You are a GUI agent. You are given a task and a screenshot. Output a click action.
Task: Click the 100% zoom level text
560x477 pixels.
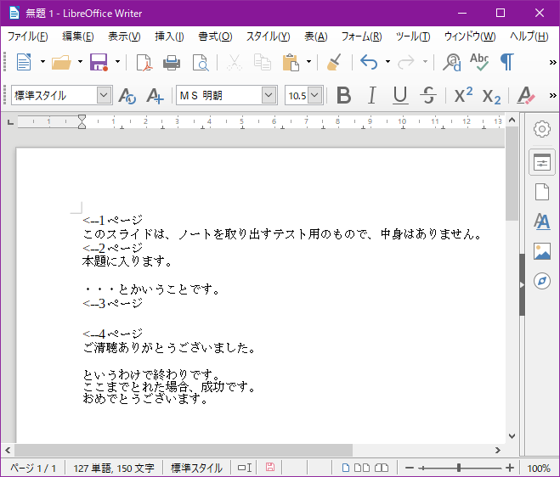point(538,468)
